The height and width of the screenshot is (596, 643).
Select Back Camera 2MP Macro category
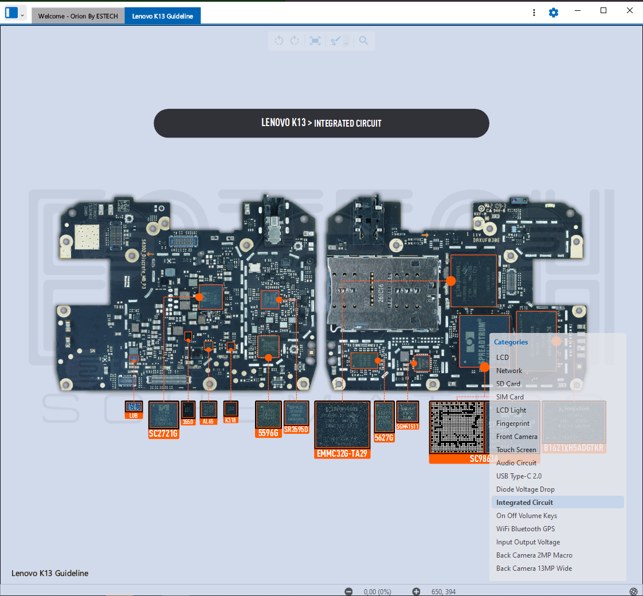click(x=558, y=555)
